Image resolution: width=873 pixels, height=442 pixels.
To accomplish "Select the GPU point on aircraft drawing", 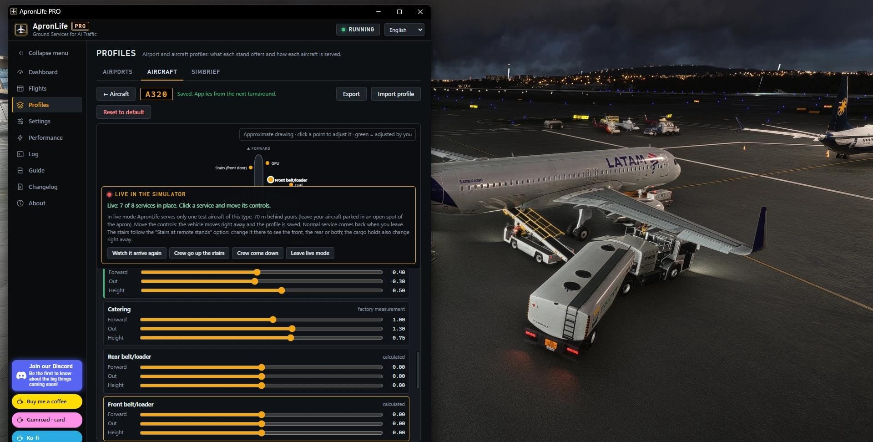I will pyautogui.click(x=267, y=163).
